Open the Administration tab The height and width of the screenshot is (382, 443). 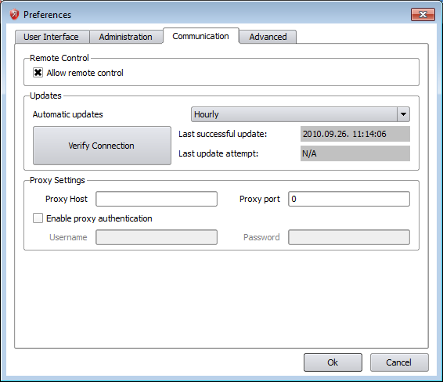tap(126, 37)
